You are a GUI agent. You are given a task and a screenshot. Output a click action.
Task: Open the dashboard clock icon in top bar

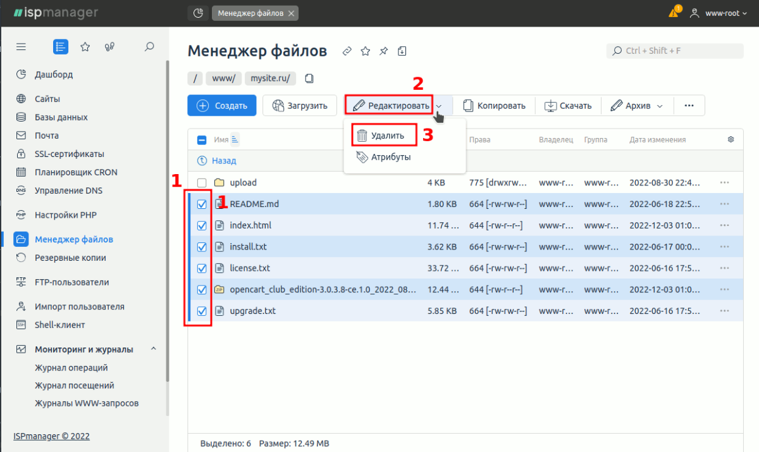[x=198, y=13]
